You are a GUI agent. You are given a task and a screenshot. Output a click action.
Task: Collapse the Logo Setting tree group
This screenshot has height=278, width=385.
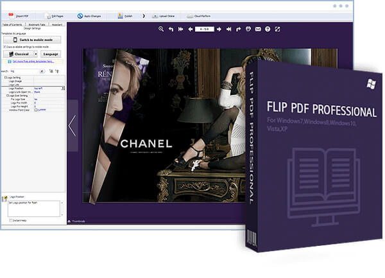click(x=6, y=78)
